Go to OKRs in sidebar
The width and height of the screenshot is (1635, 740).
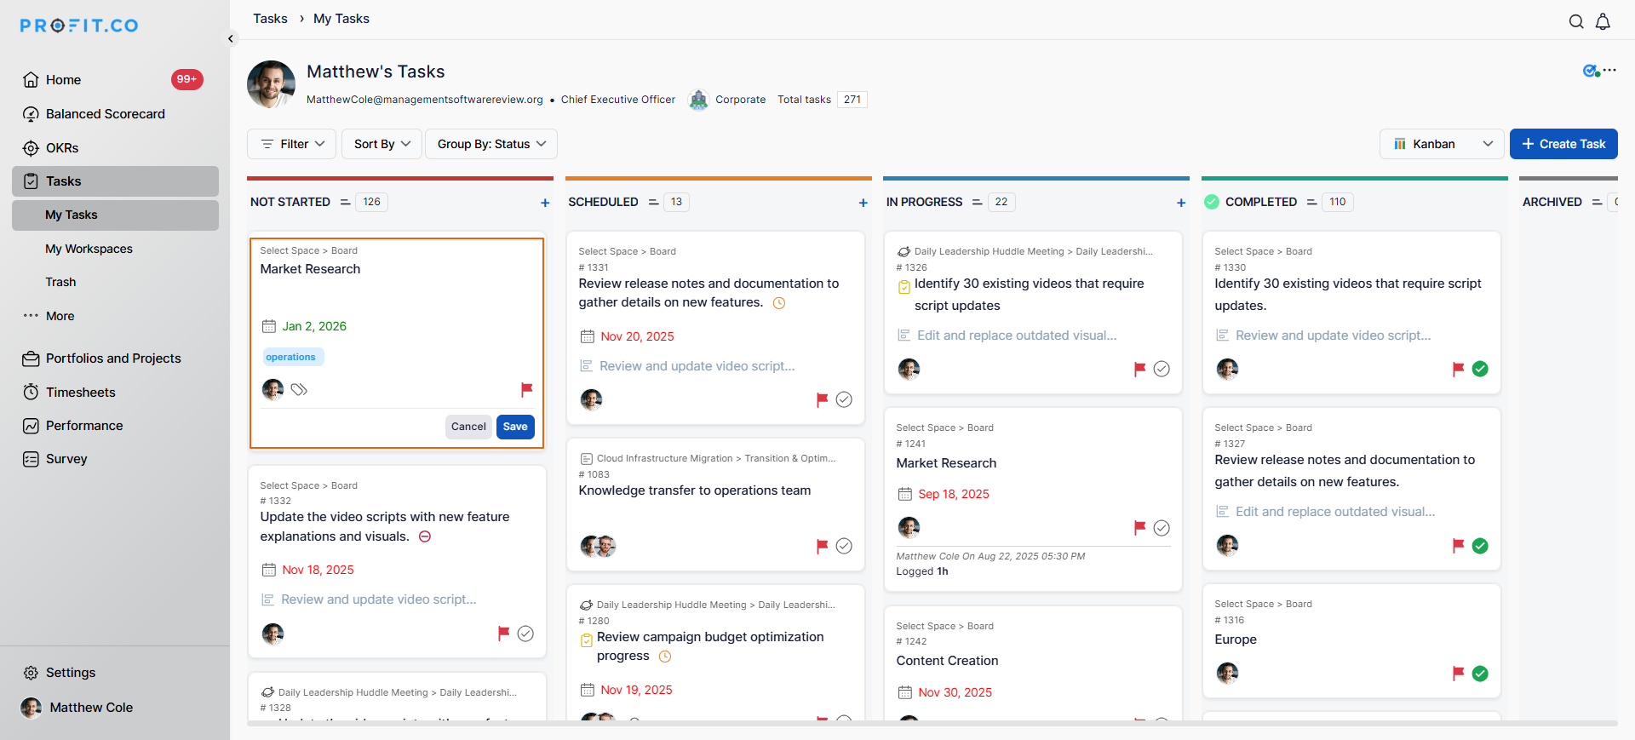pos(62,148)
